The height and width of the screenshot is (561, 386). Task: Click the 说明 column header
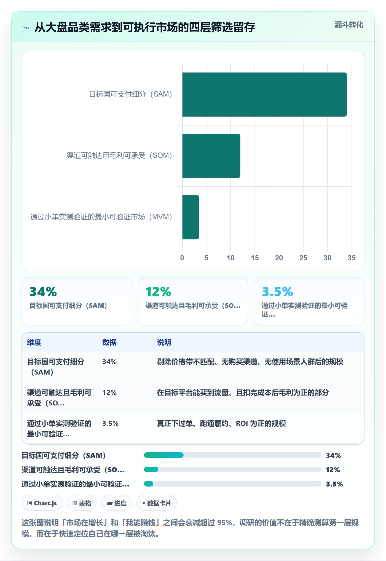(164, 342)
